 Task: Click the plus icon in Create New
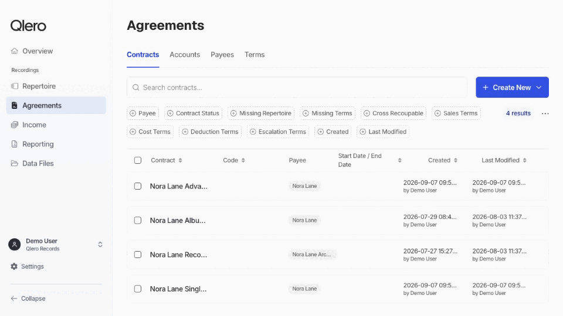[x=486, y=87]
